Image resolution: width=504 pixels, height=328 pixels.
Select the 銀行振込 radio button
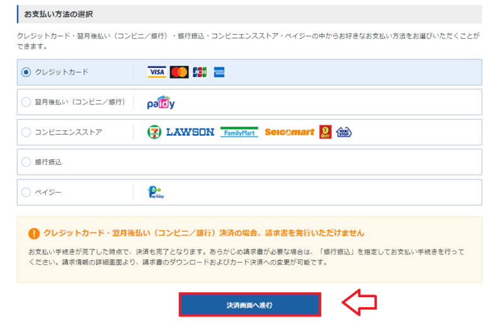pos(26,162)
